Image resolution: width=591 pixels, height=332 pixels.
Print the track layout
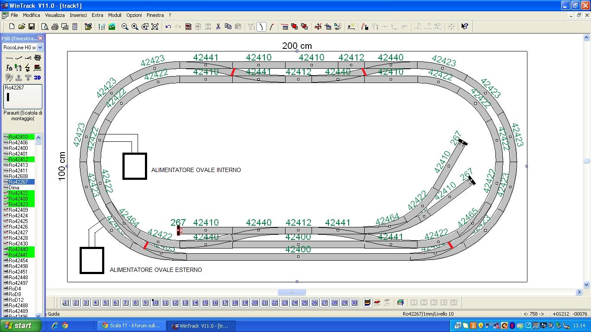55,27
